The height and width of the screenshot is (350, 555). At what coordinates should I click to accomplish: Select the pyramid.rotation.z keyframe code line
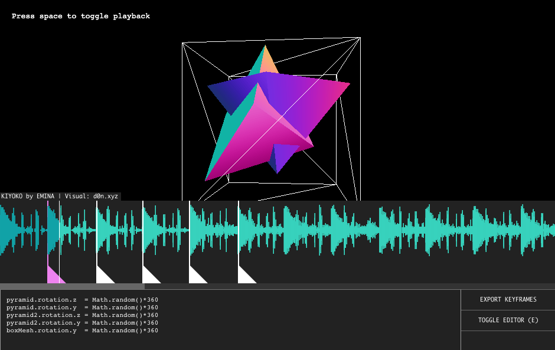tap(83, 299)
